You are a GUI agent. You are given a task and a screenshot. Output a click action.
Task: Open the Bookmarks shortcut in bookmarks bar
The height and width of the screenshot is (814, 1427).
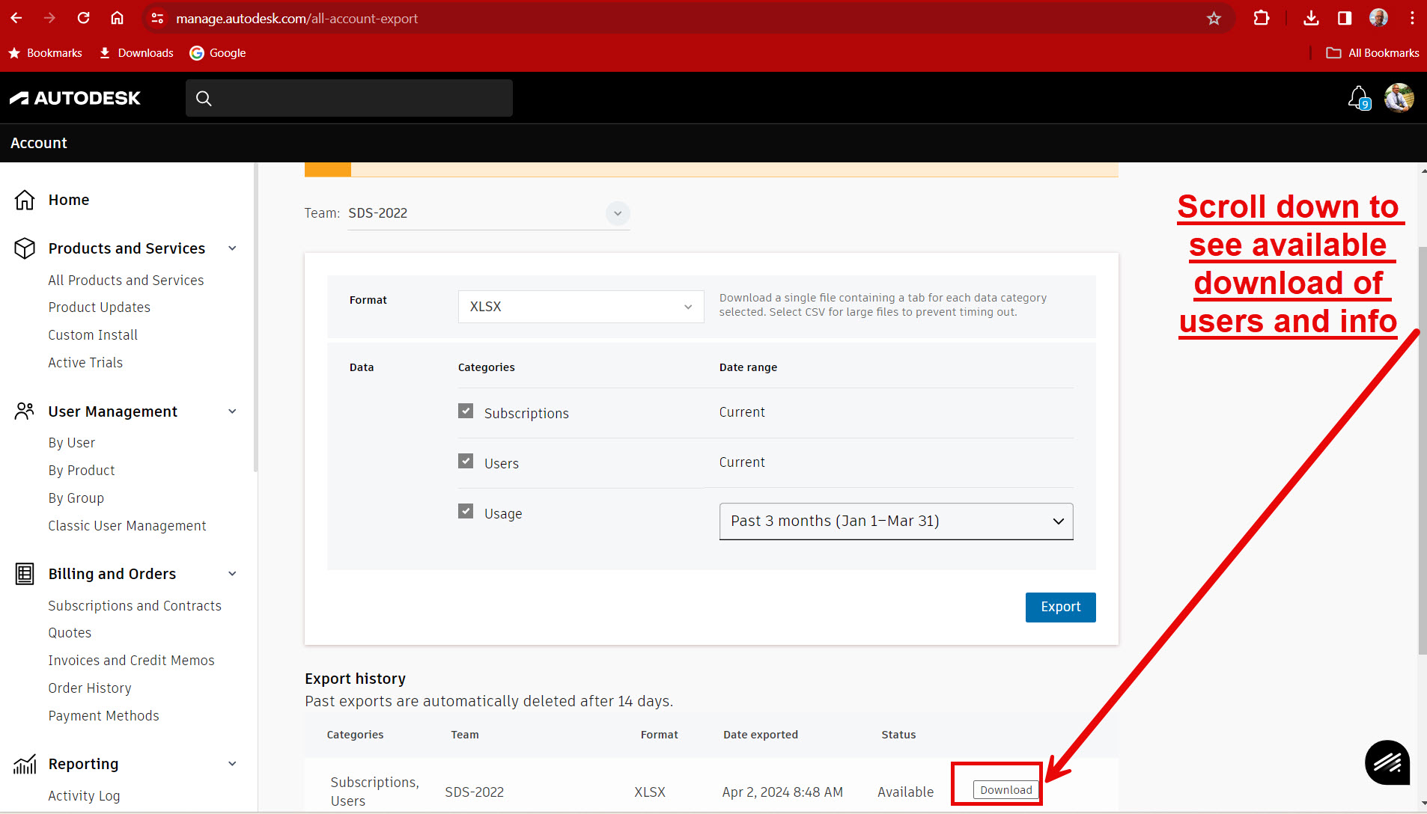coord(45,53)
